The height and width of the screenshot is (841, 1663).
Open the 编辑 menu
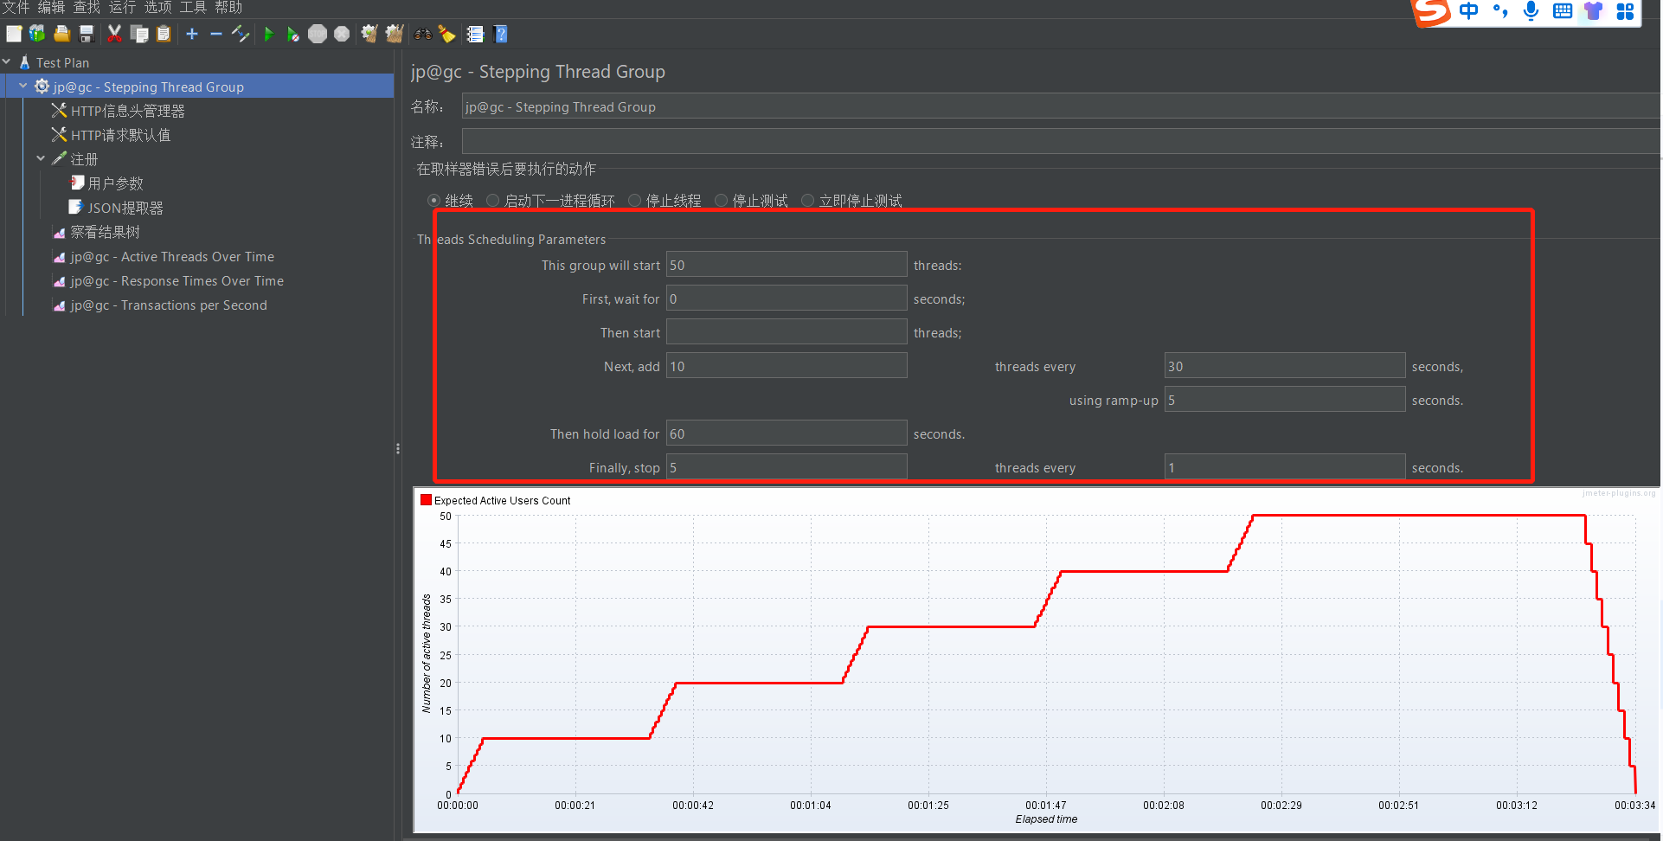(51, 8)
